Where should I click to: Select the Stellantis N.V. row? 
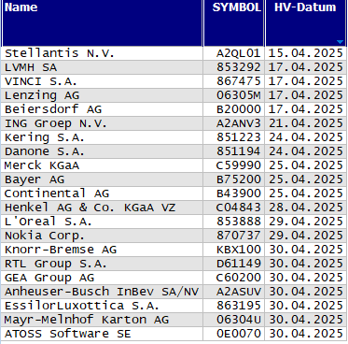click(174, 53)
